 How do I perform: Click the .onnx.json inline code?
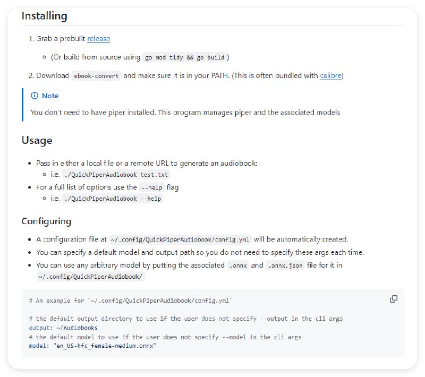tap(285, 265)
